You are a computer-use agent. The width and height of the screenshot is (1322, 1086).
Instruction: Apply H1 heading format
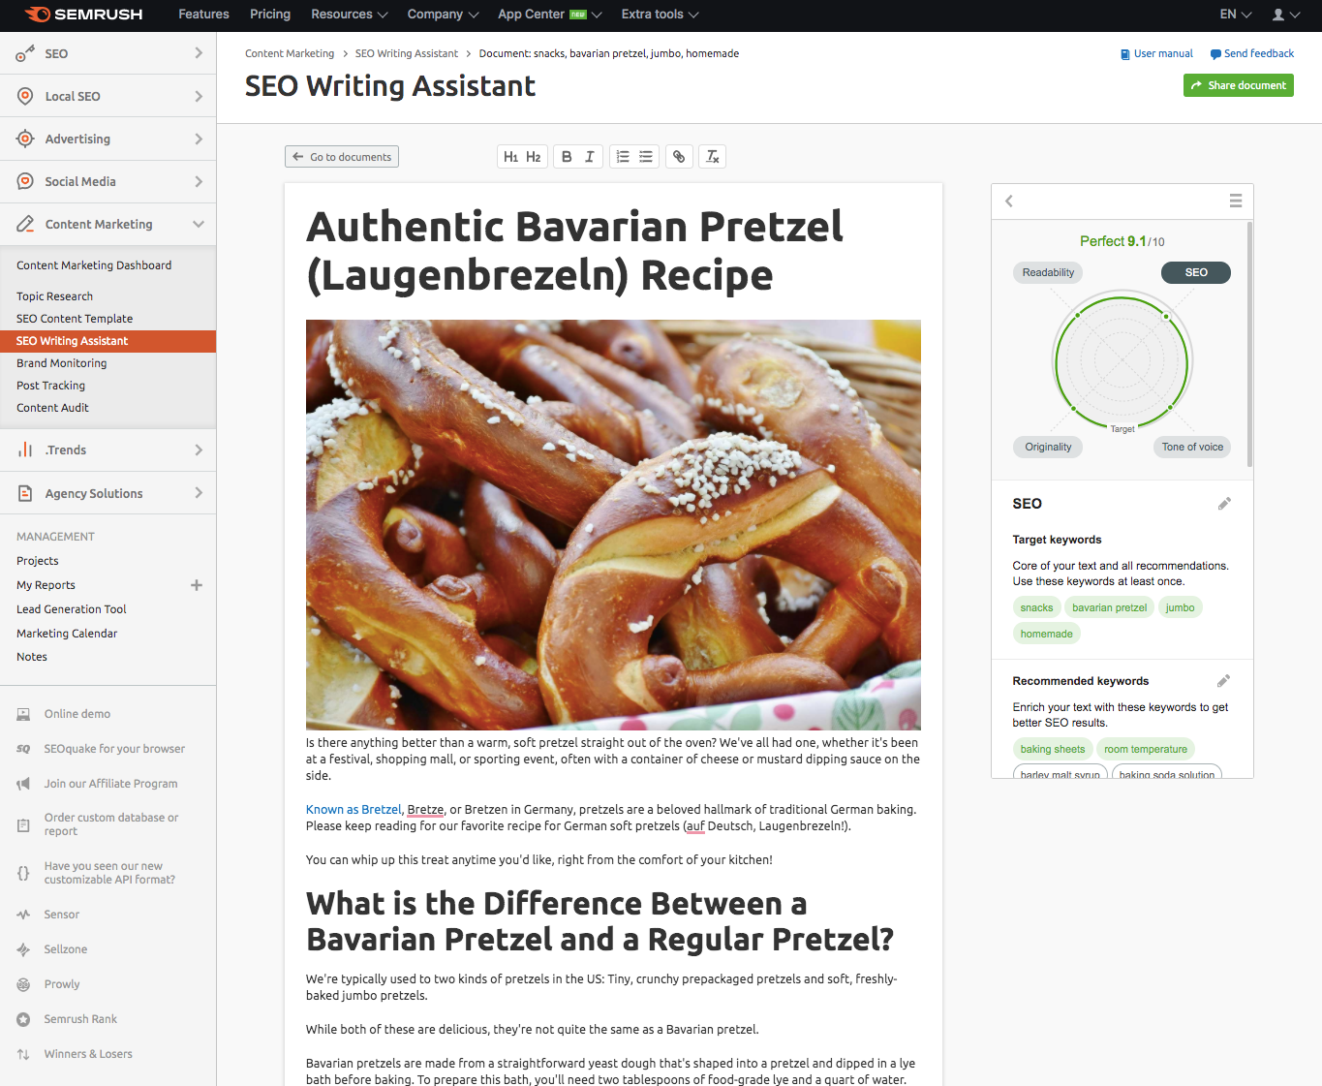(510, 157)
